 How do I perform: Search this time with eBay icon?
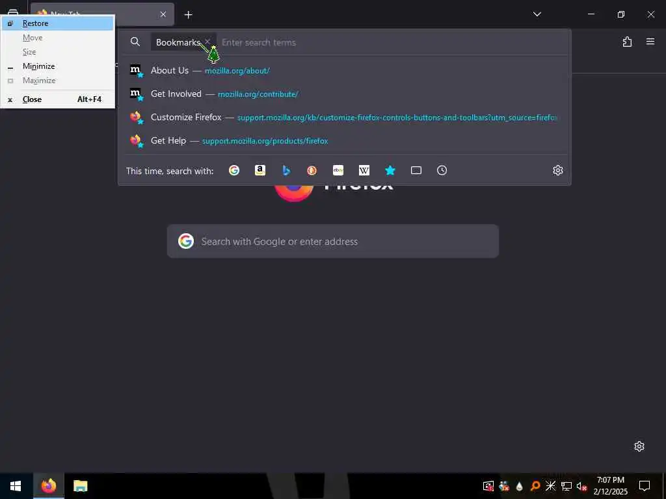[x=338, y=170]
